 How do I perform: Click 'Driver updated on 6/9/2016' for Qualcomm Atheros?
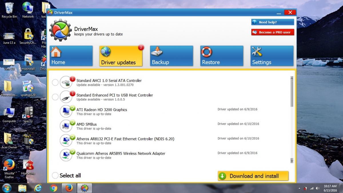238,153
